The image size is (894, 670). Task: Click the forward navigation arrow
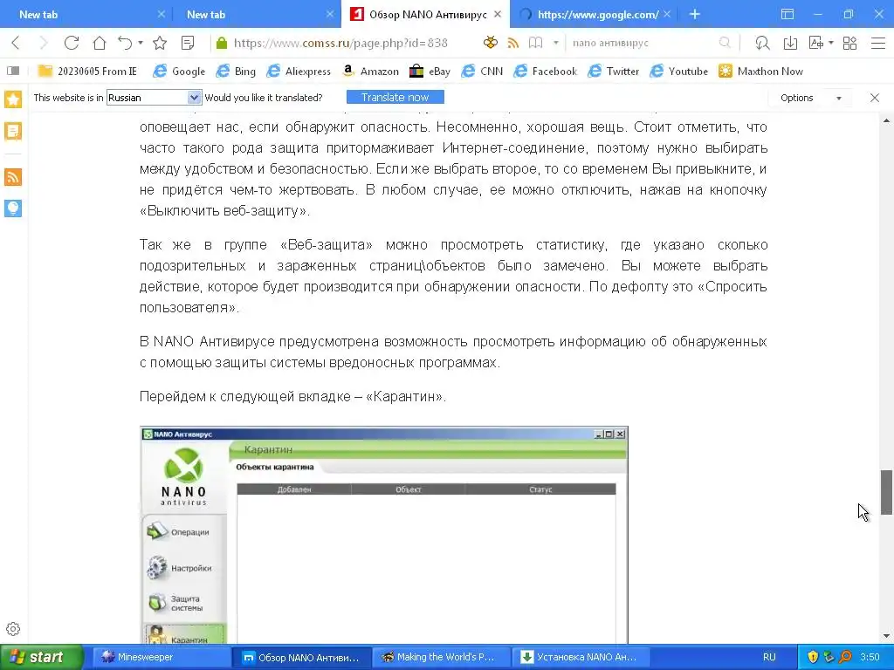[x=44, y=43]
